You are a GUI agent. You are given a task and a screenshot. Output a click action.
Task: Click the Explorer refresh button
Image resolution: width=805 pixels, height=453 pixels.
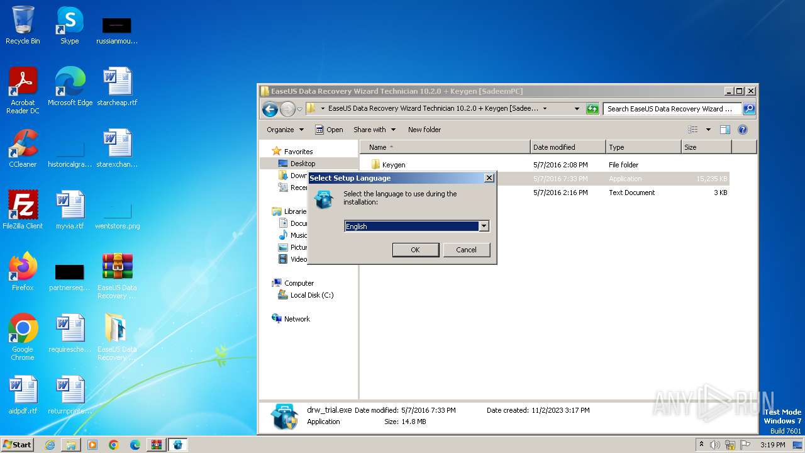click(x=592, y=109)
